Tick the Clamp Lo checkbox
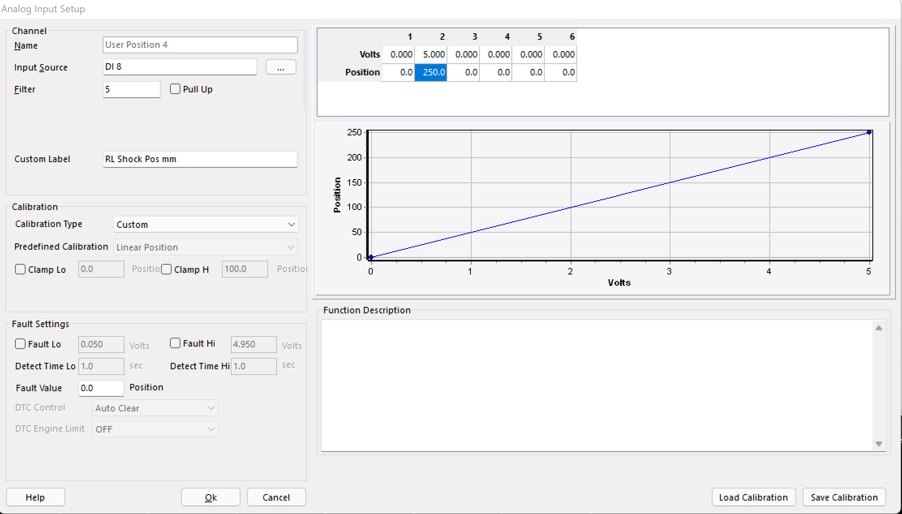Screen dimensions: 902x514 [20, 270]
